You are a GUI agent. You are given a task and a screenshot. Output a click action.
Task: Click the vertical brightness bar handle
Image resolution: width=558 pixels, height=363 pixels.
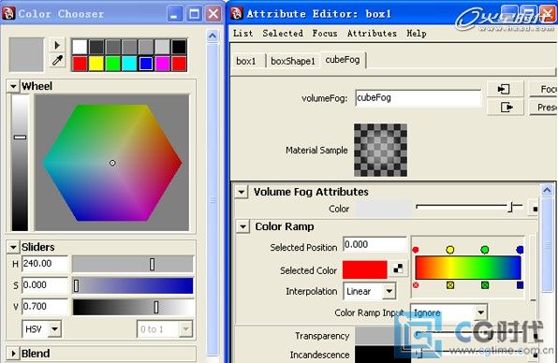coord(20,138)
